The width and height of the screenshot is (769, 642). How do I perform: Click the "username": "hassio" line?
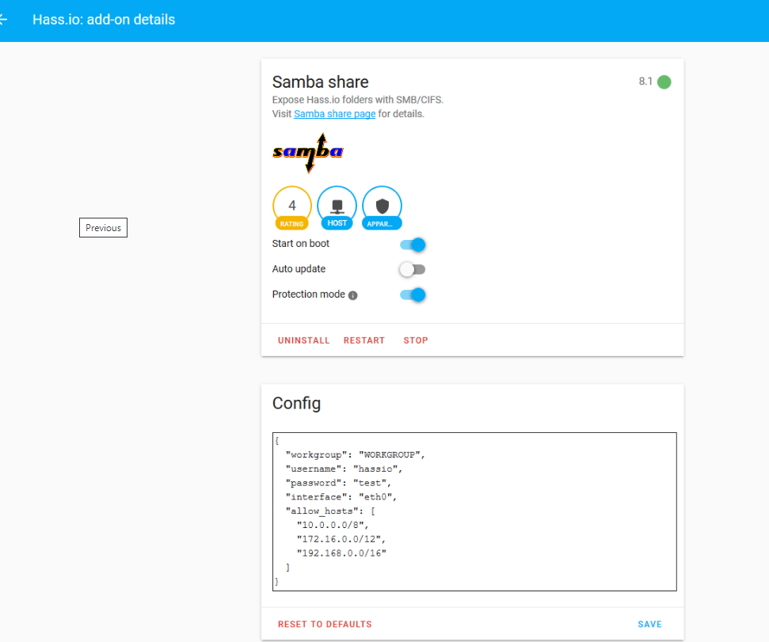(344, 469)
